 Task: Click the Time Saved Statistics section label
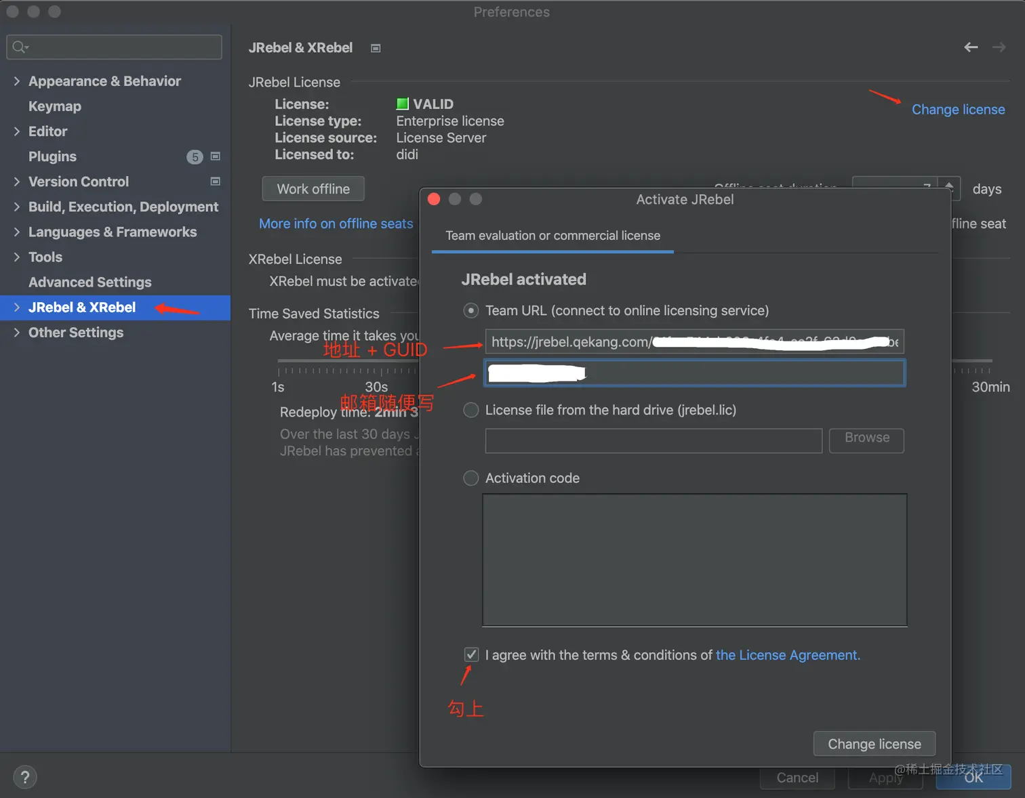pyautogui.click(x=314, y=314)
